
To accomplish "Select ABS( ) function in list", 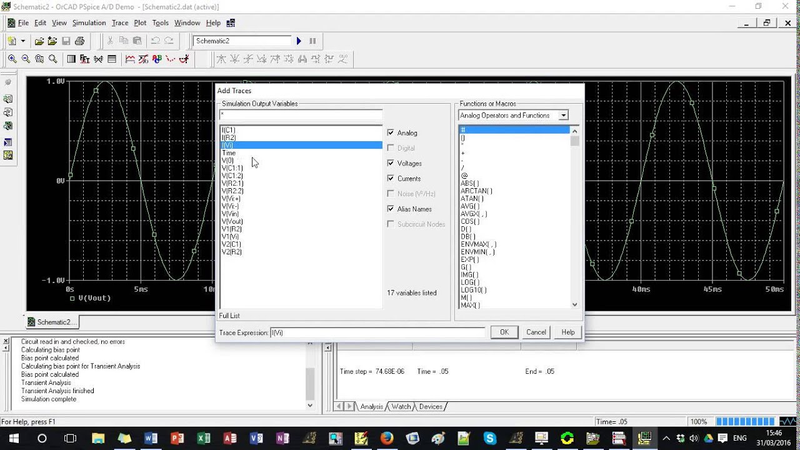I will [470, 183].
